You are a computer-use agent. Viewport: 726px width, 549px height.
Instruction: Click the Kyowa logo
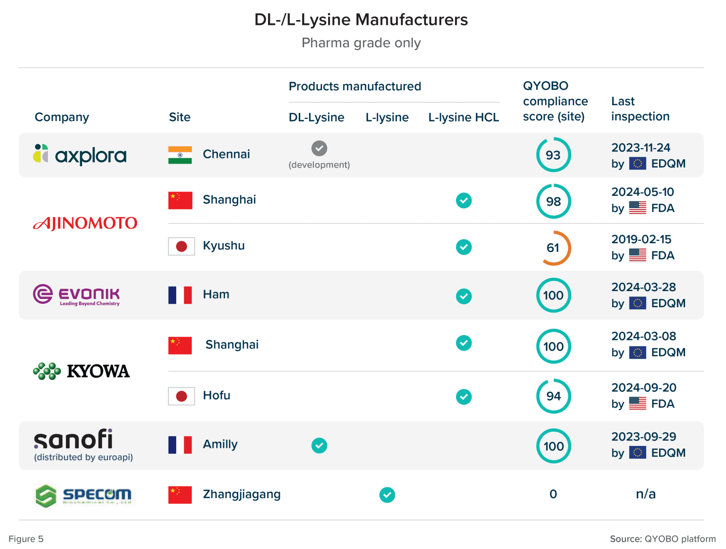pyautogui.click(x=82, y=371)
